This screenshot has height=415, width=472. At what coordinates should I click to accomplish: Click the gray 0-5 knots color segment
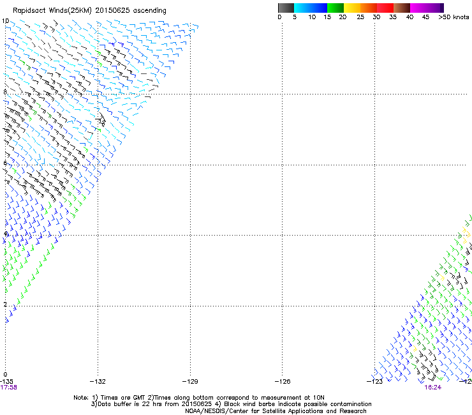point(286,8)
